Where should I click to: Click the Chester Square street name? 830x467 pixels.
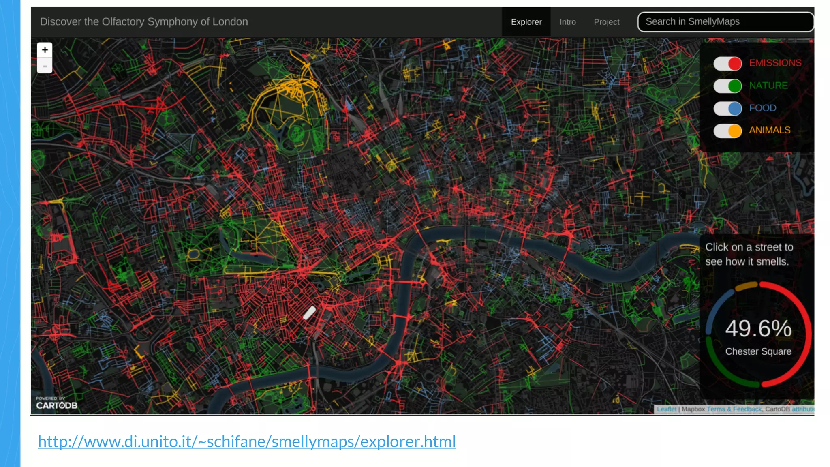coord(758,351)
